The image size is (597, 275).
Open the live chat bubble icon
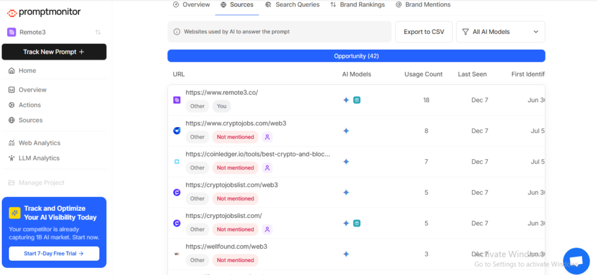pyautogui.click(x=576, y=260)
